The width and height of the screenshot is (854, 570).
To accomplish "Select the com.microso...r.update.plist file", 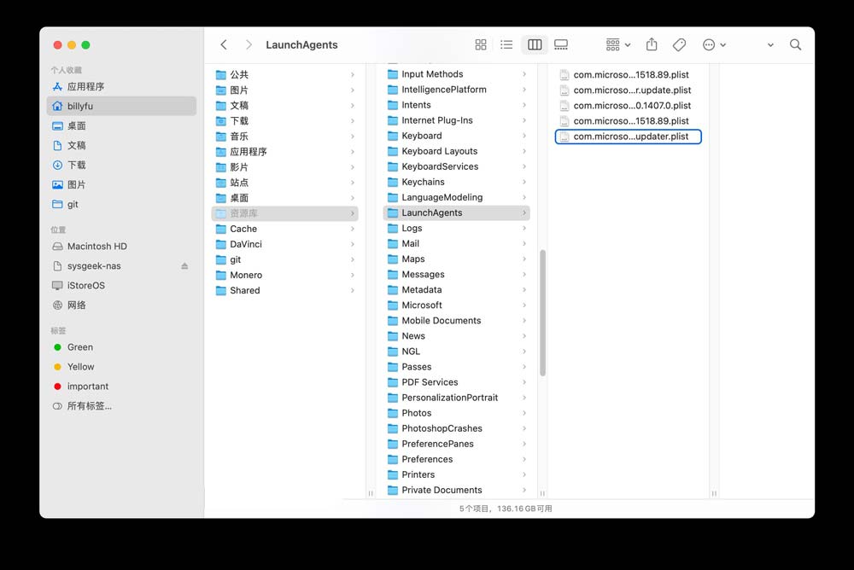I will click(628, 90).
